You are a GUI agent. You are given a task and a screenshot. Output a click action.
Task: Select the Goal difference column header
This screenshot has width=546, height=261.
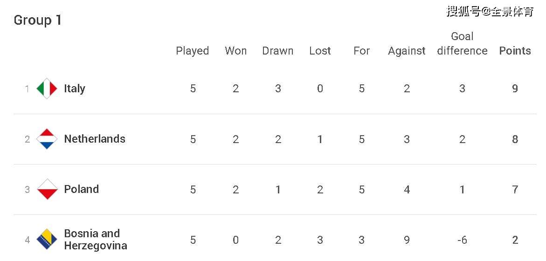(x=462, y=43)
